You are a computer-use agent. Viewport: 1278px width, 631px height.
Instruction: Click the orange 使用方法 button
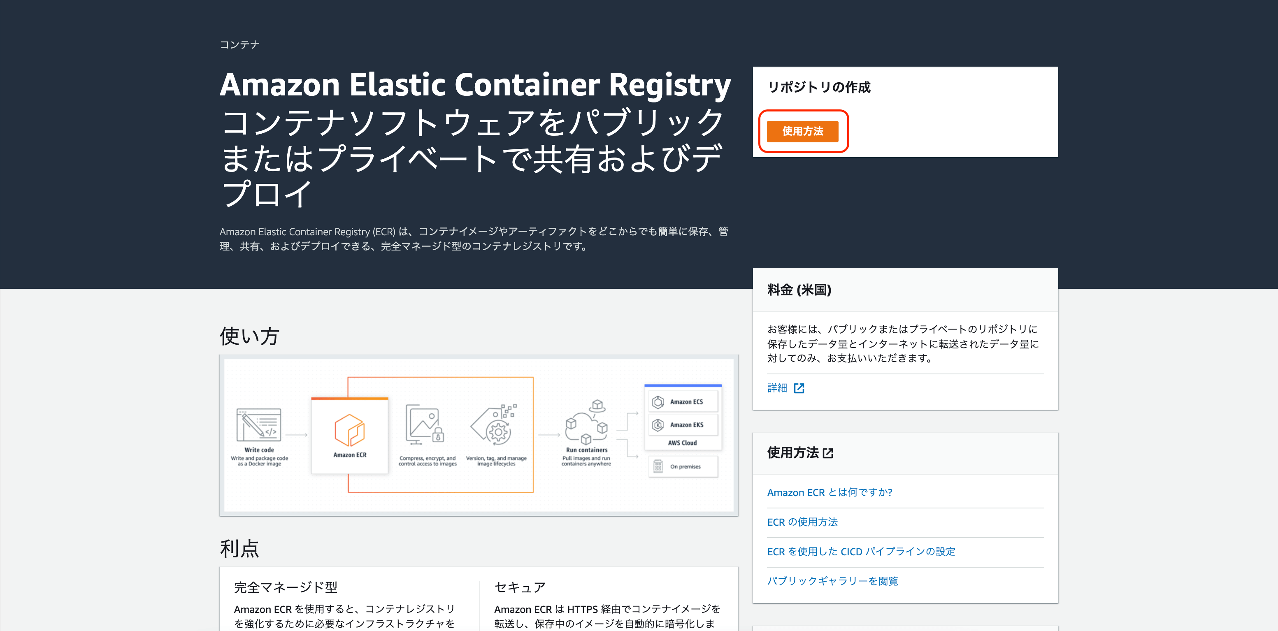pyautogui.click(x=802, y=132)
